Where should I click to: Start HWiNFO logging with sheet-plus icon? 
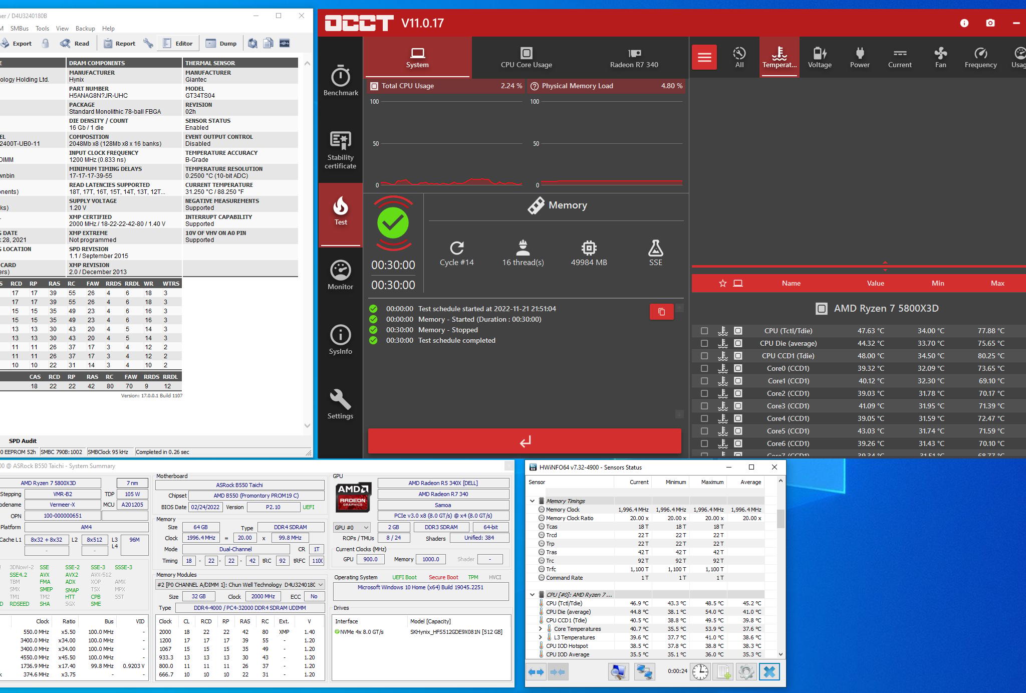click(x=723, y=672)
